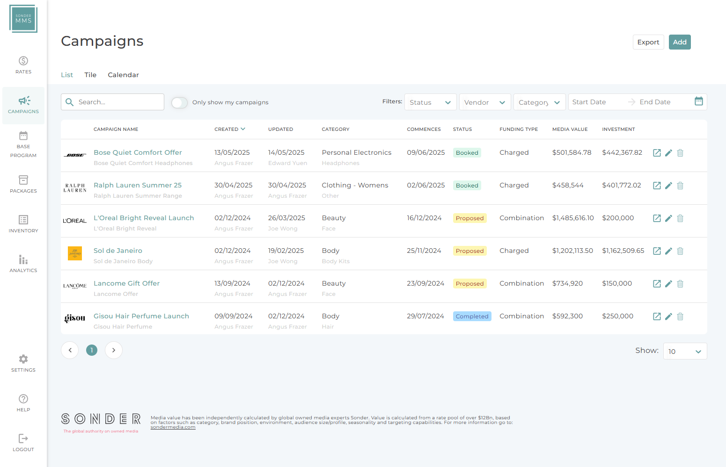
Task: Open L'Oreal Bright Reveal Launch externally
Action: tap(657, 218)
